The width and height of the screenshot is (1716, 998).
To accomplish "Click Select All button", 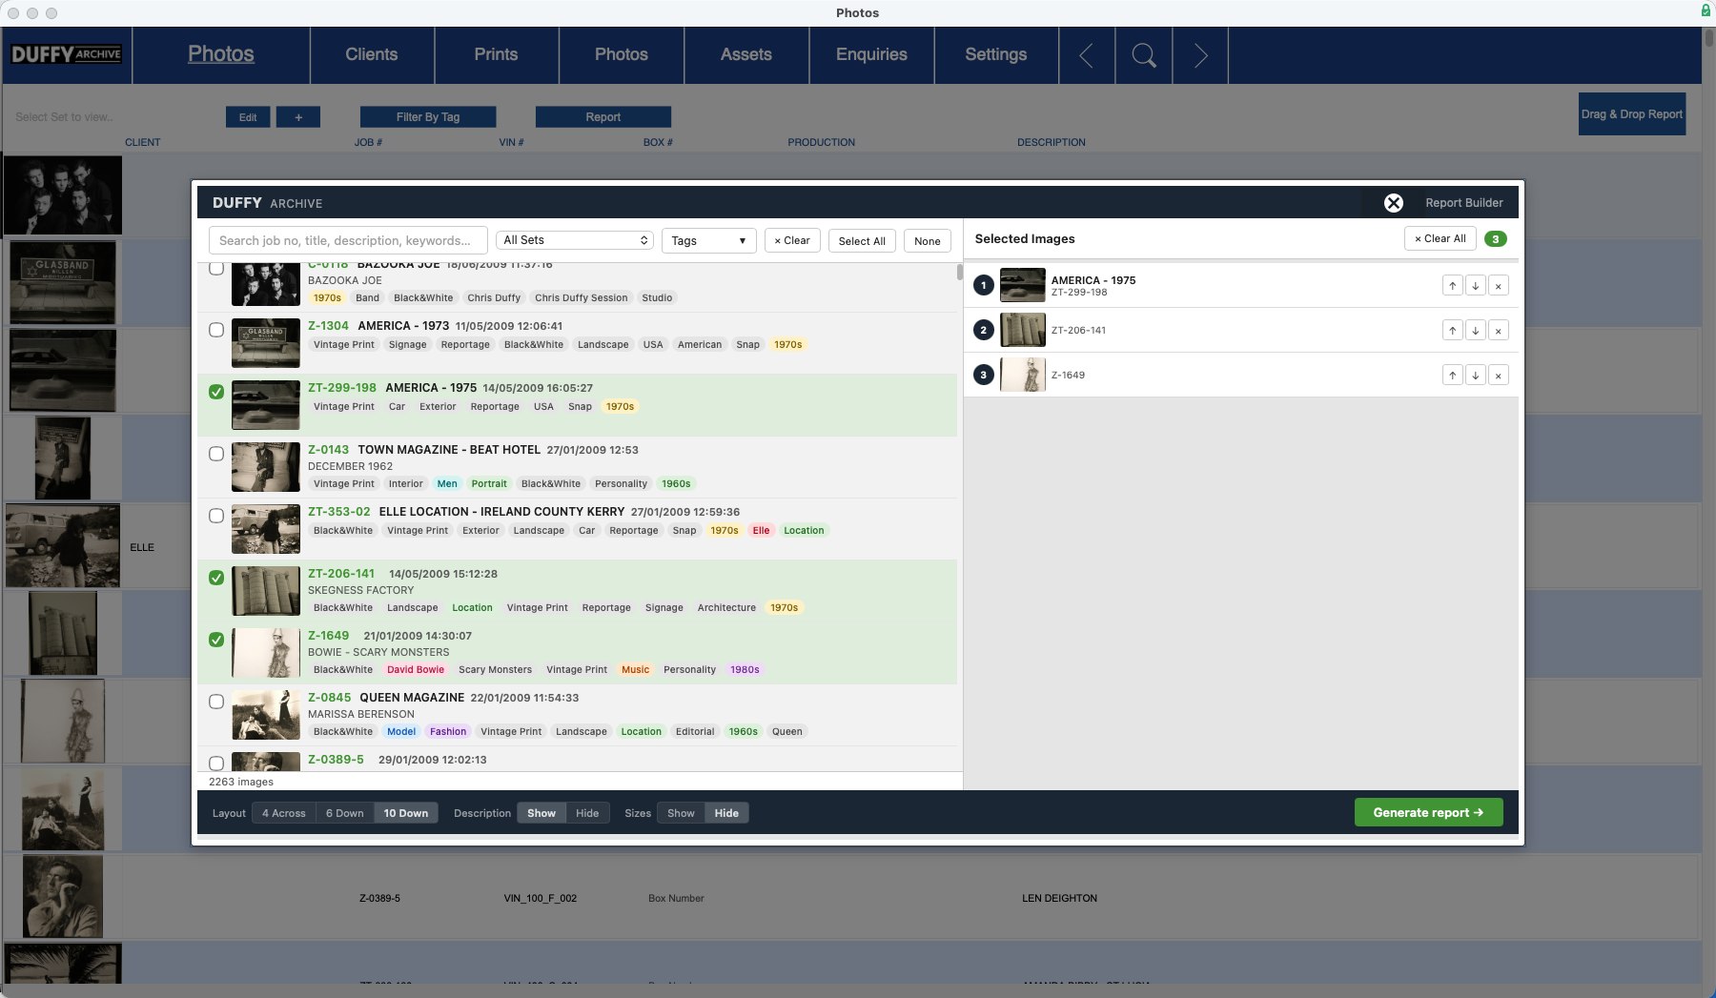I will click(x=862, y=241).
